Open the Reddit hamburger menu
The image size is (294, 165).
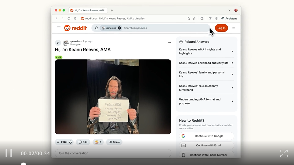[x=59, y=28]
